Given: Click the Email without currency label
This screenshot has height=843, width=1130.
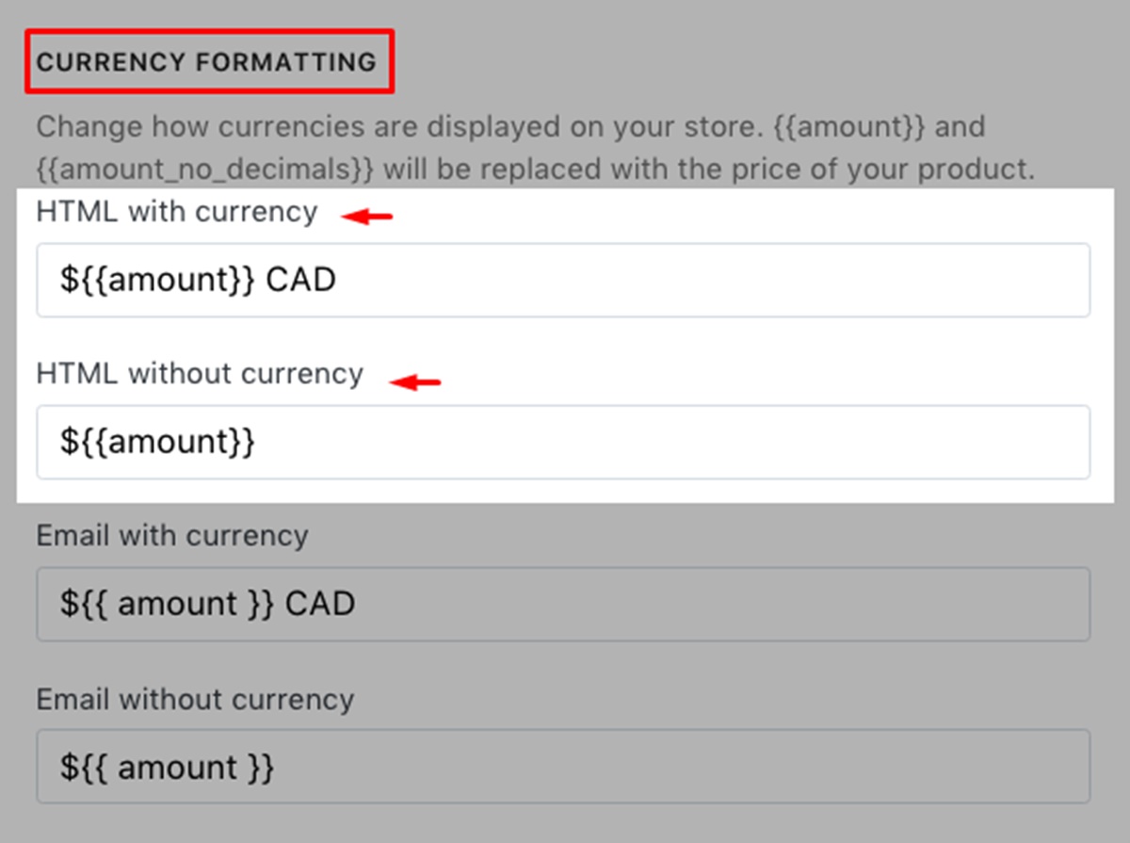Looking at the screenshot, I should pos(195,699).
